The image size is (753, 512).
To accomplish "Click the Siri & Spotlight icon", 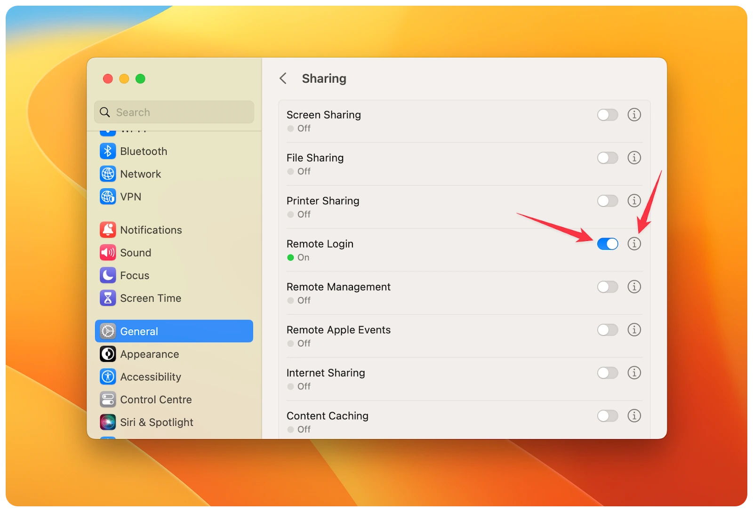I will click(108, 422).
